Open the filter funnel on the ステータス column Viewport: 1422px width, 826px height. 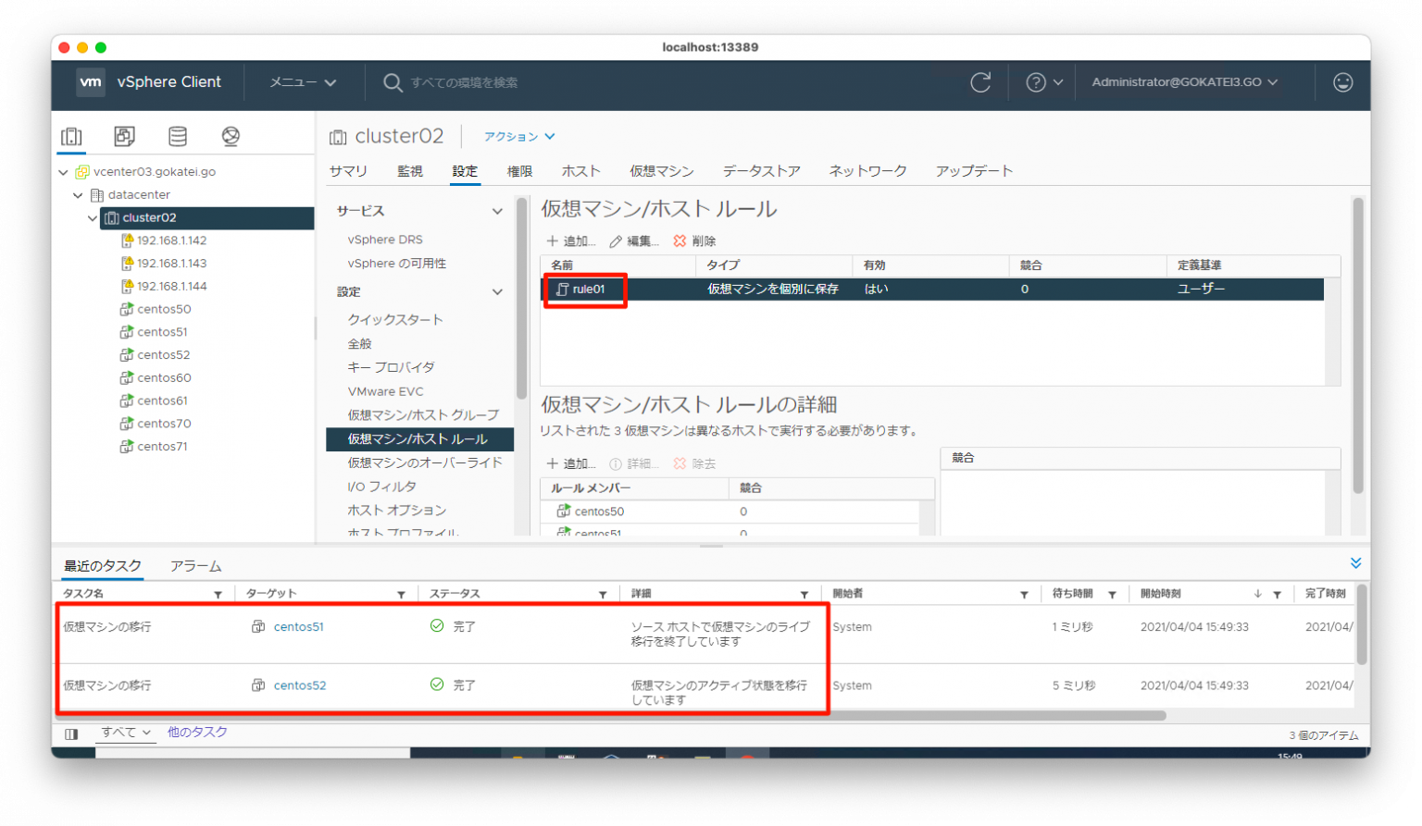[x=603, y=593]
